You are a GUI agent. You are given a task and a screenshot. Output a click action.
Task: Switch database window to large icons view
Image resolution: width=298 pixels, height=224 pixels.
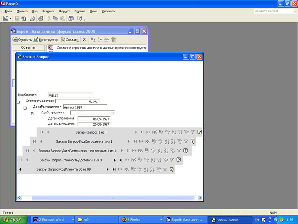(93, 40)
